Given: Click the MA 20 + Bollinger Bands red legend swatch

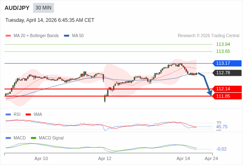Looking at the screenshot, I should [x=8, y=36].
